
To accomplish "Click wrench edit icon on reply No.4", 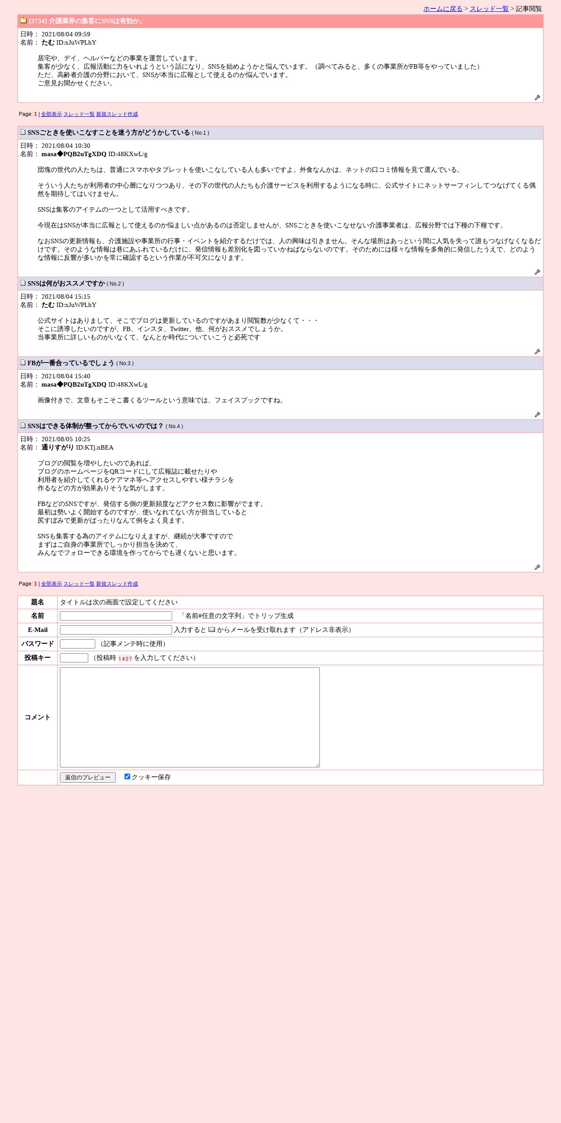I will [537, 567].
